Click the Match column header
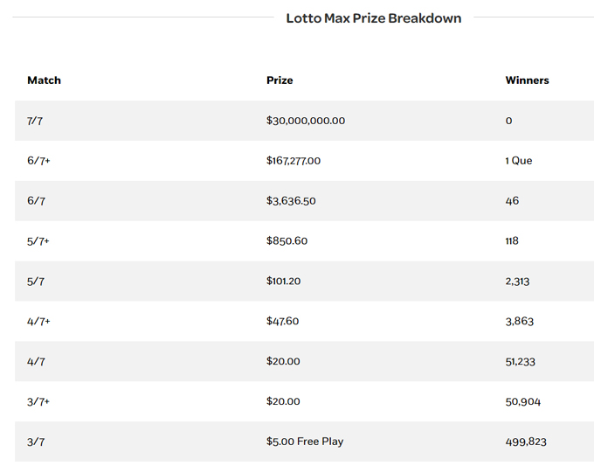594x473 pixels. [x=45, y=80]
